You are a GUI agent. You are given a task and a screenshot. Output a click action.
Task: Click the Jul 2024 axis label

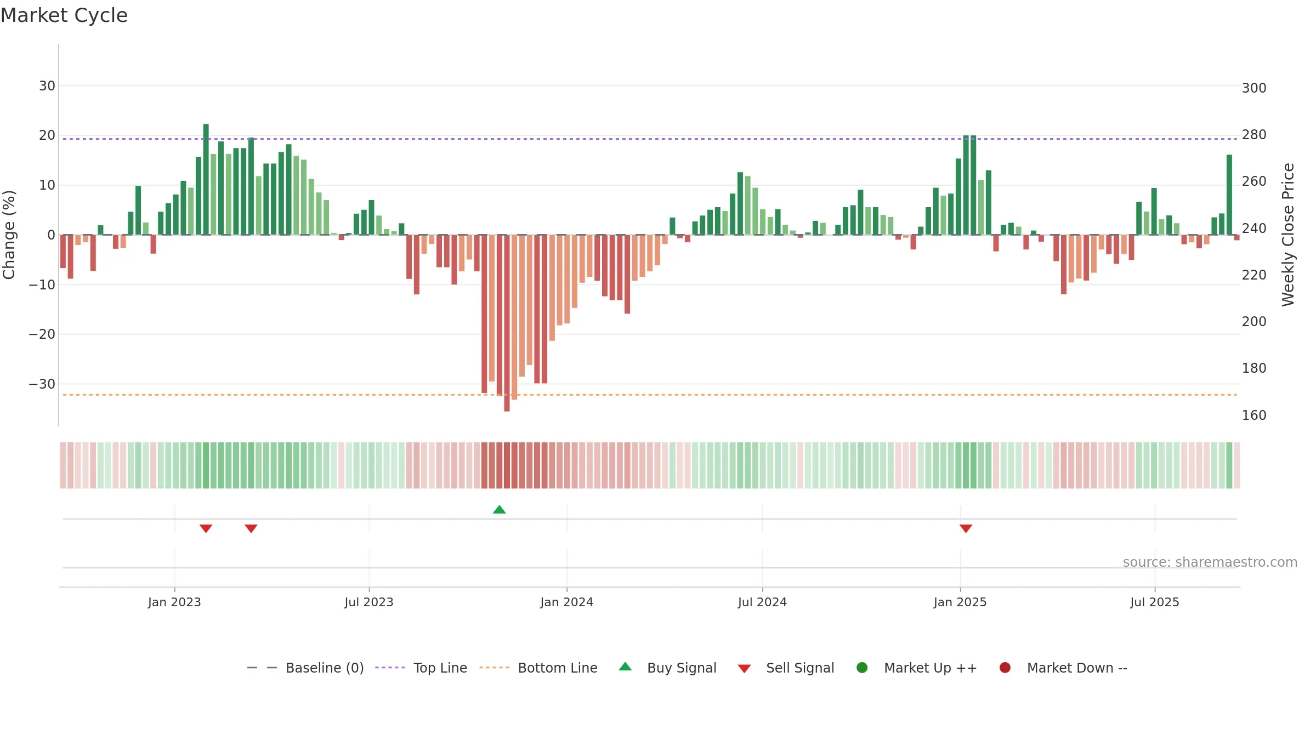[x=762, y=602]
